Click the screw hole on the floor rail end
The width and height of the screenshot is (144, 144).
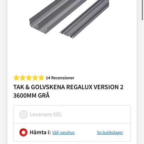point(68,34)
